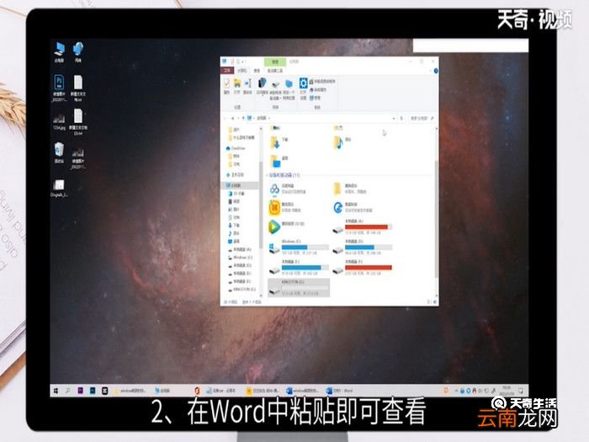Open the Recycle Bin on the desktop

(x=60, y=152)
